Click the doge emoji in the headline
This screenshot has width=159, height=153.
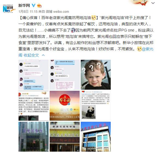pos(94,18)
